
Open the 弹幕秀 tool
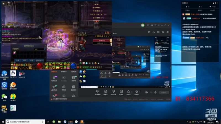(x=64, y=88)
